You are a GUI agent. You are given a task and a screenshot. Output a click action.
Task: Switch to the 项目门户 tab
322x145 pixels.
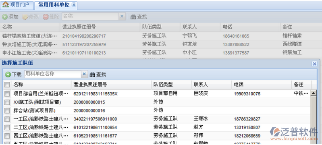click(x=17, y=5)
